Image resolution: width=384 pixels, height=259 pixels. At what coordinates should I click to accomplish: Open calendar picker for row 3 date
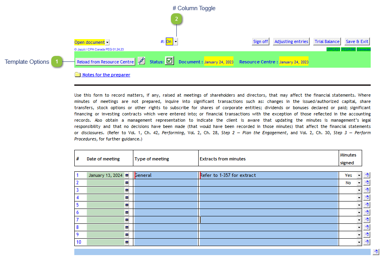tap(127, 190)
